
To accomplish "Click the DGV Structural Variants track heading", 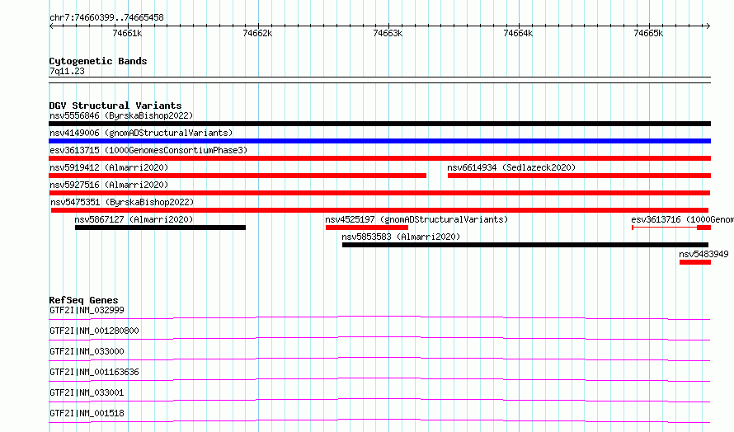I will pyautogui.click(x=115, y=106).
